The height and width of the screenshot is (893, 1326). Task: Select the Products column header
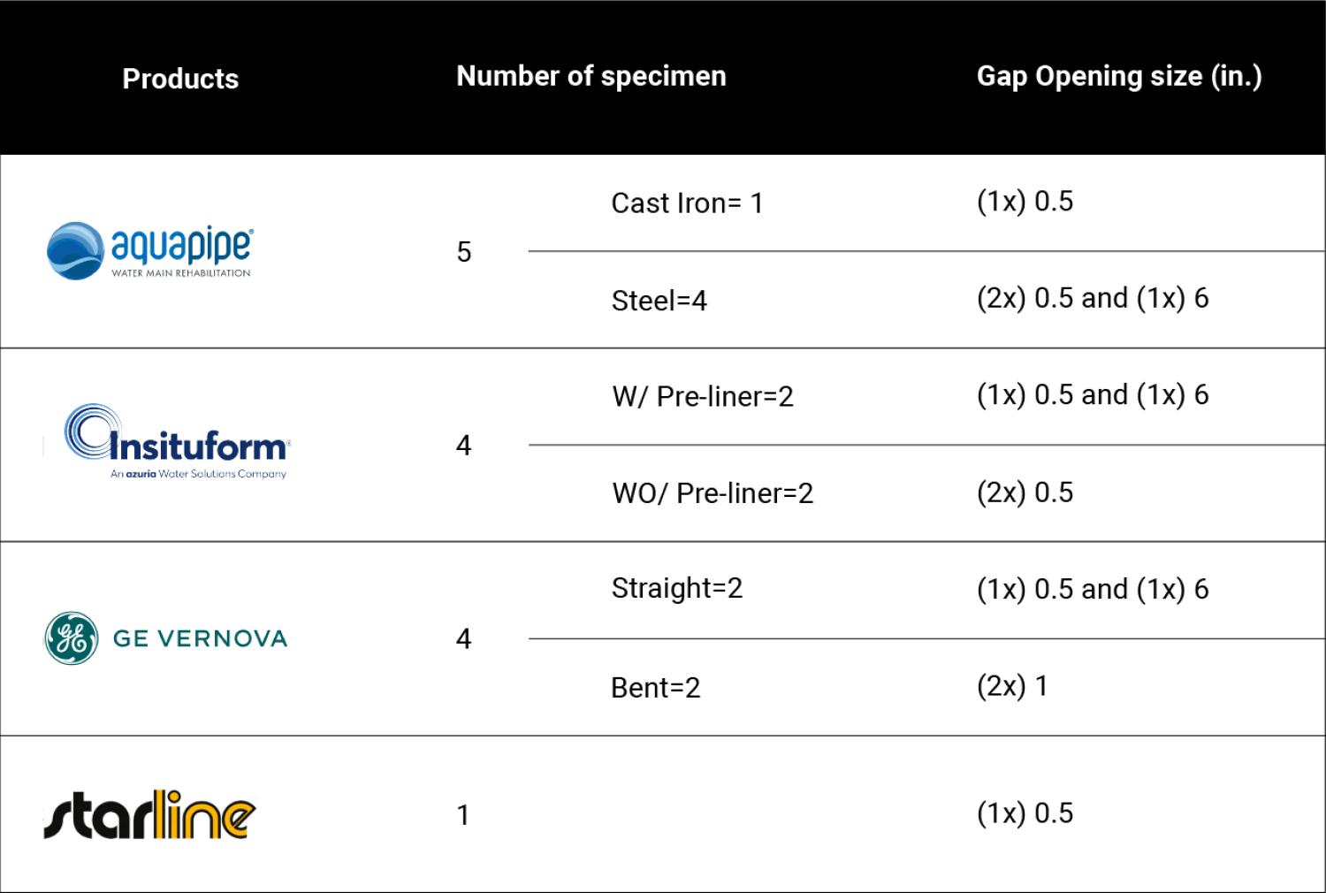click(x=180, y=79)
